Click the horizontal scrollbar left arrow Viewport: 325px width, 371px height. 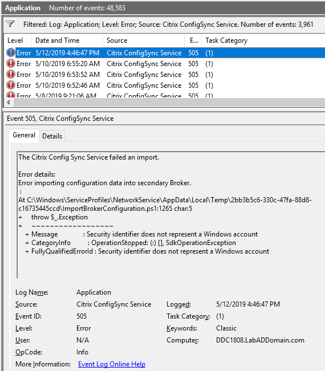coord(9,103)
